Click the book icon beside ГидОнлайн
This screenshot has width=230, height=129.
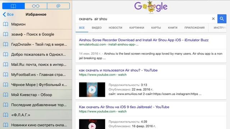[6, 44]
